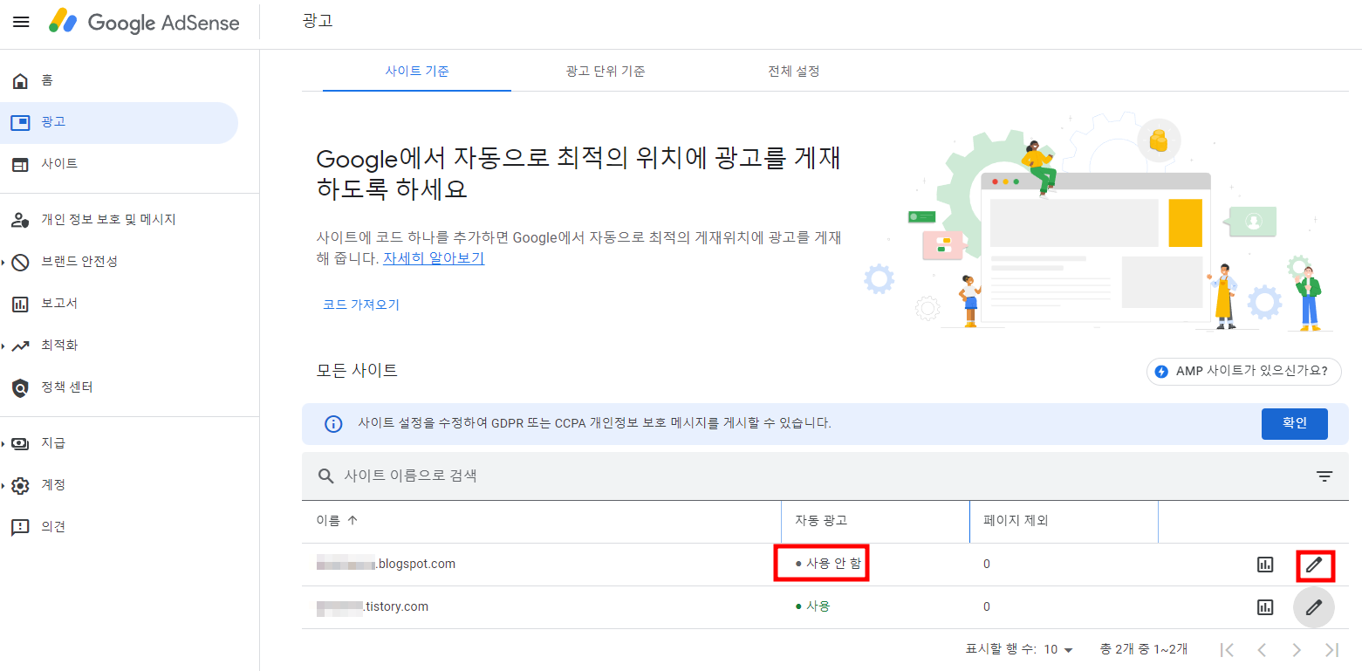This screenshot has height=671, width=1362.
Task: Expand the 계정 submenu arrow
Action: click(x=3, y=485)
